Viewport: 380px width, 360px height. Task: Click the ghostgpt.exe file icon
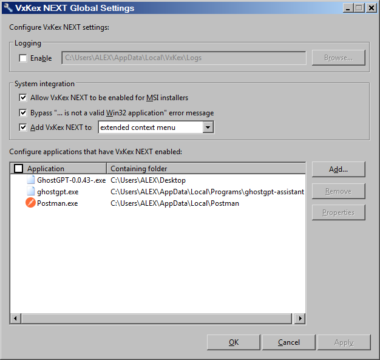tap(31, 191)
